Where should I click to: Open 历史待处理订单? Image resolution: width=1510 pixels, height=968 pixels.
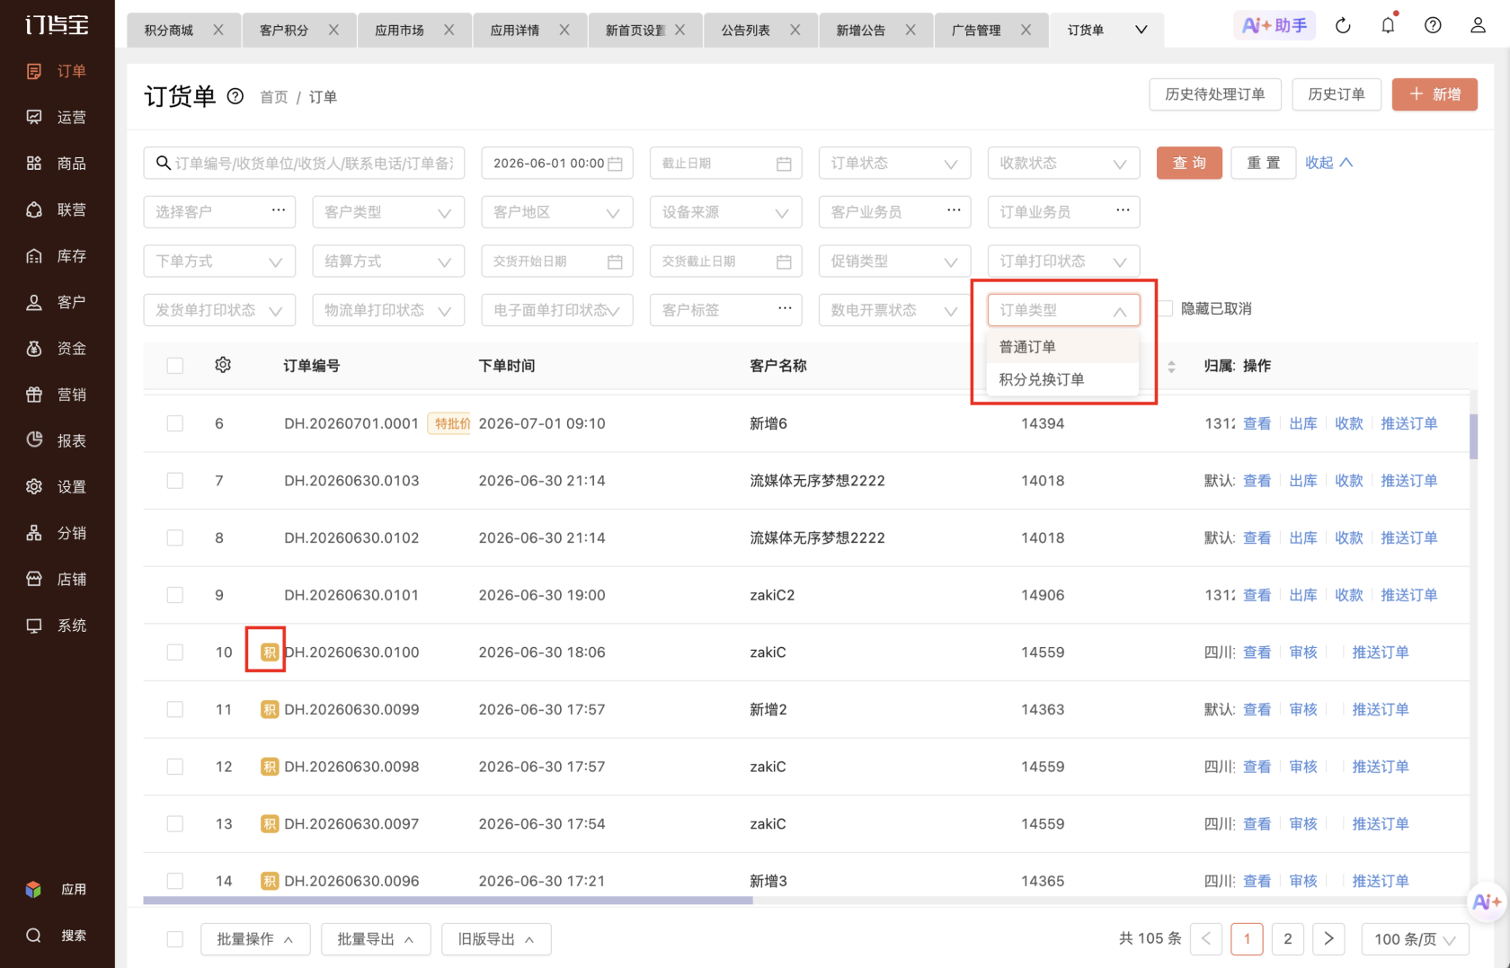[1215, 94]
